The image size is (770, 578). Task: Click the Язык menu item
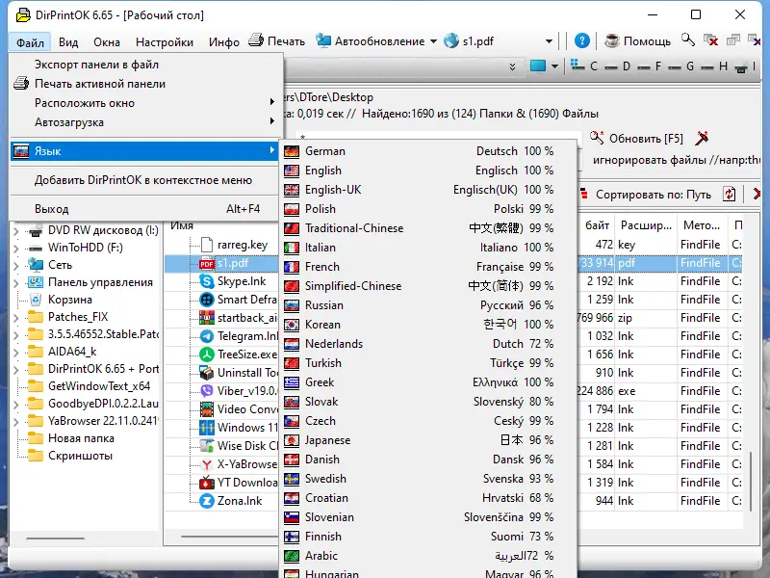tap(146, 151)
